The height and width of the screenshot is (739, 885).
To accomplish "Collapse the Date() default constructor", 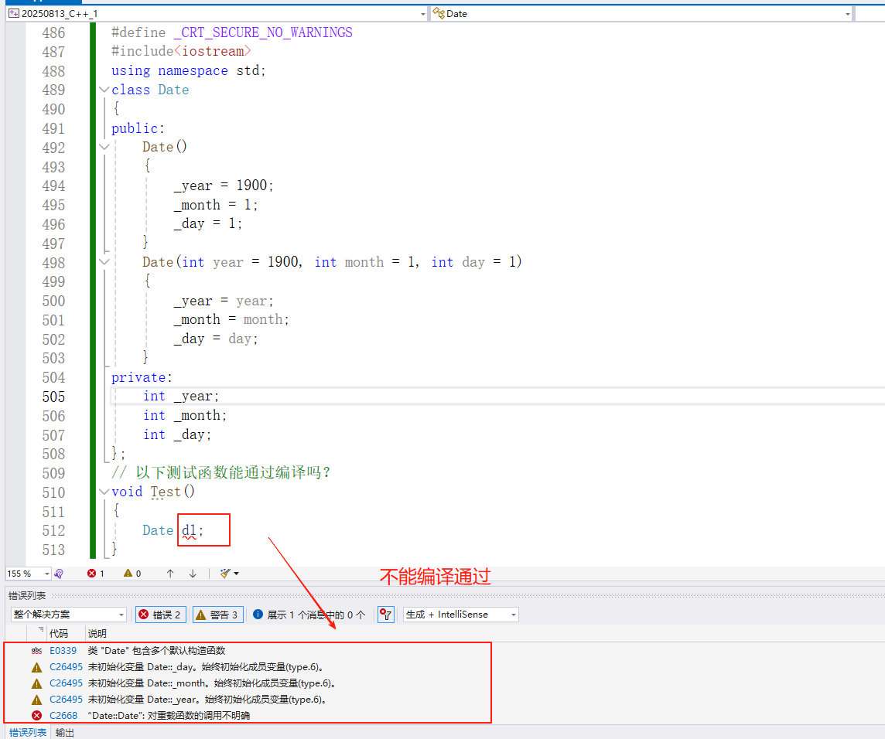I will (x=104, y=147).
